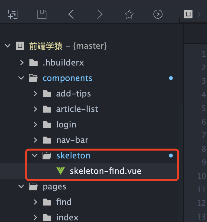Screen dimensions: 207x222
Task: Click the save icon in toolbar
Action: (42, 14)
